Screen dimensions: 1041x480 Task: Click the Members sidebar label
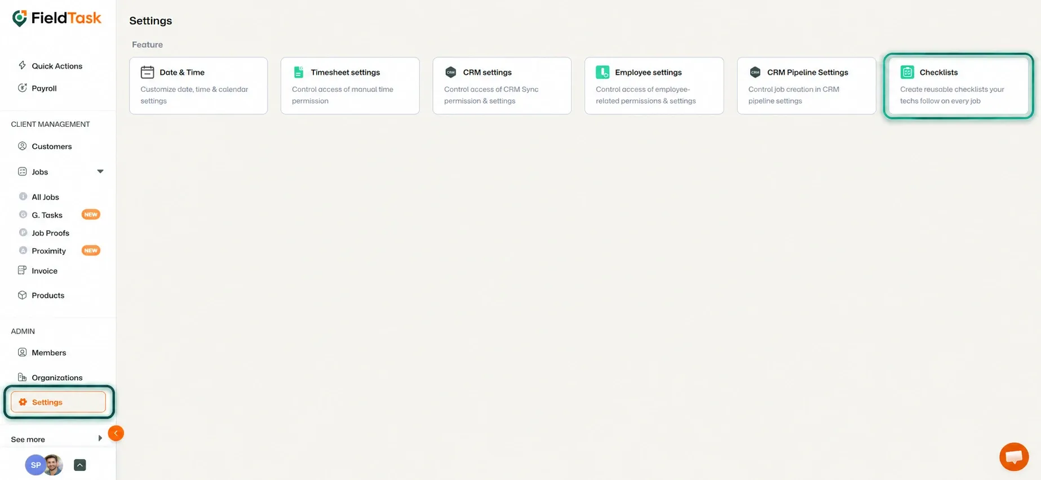click(48, 353)
